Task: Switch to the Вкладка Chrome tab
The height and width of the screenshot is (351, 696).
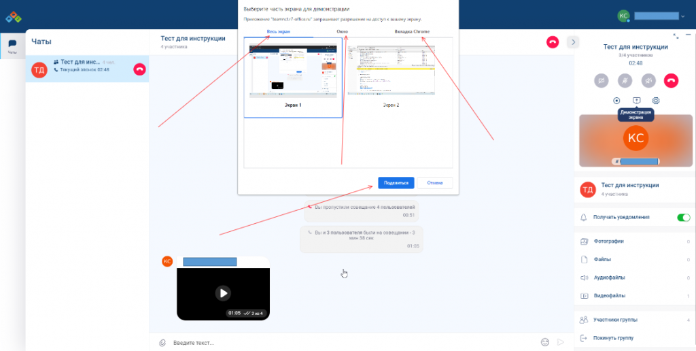Action: pos(412,32)
